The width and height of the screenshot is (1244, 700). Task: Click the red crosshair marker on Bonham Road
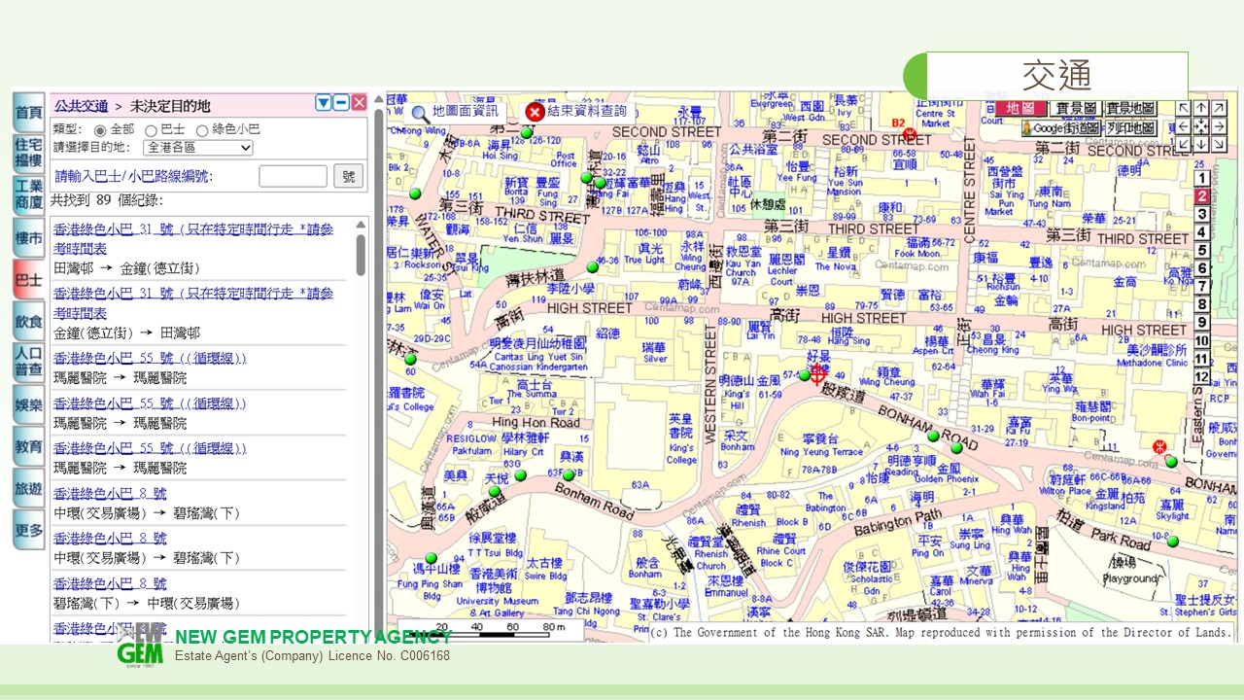coord(817,373)
